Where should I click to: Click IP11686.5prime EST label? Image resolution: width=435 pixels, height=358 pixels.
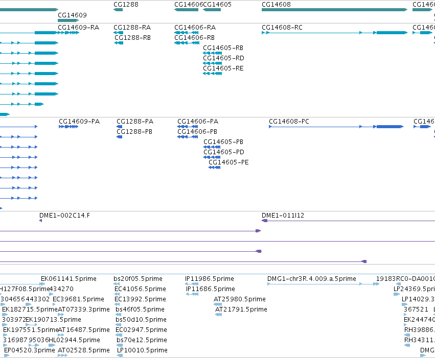tap(211, 289)
